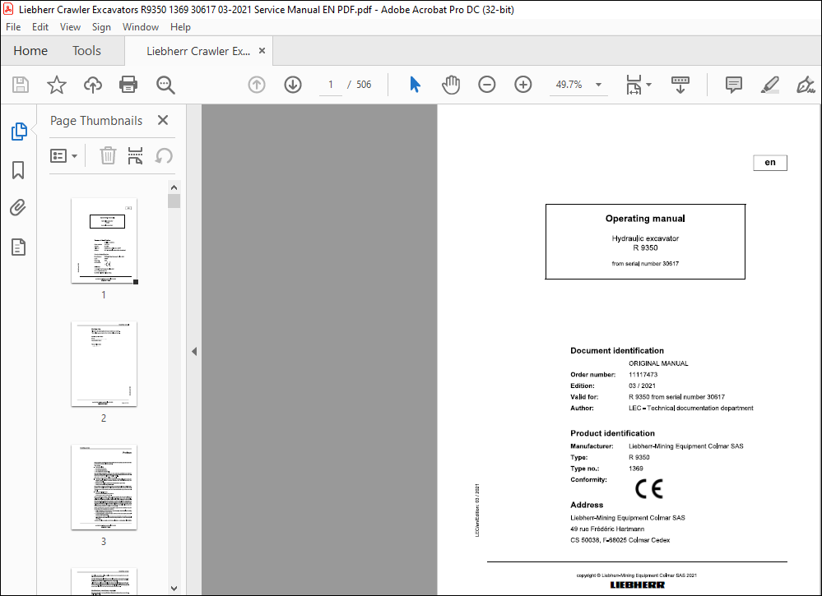Screen dimensions: 822x596
Task: Click the 'en' language box
Action: [769, 162]
